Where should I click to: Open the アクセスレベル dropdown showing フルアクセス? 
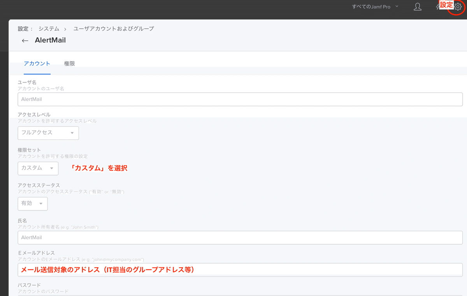[x=48, y=133]
